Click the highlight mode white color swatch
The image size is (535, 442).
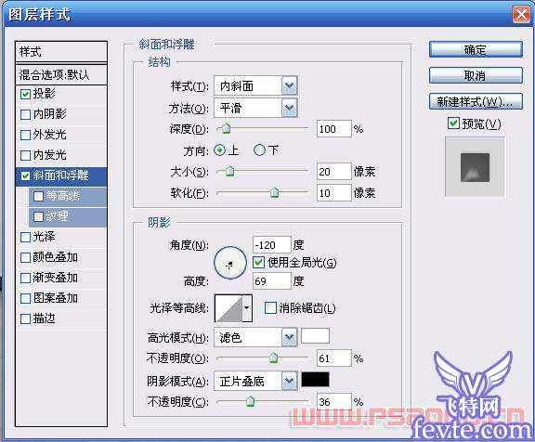[315, 336]
